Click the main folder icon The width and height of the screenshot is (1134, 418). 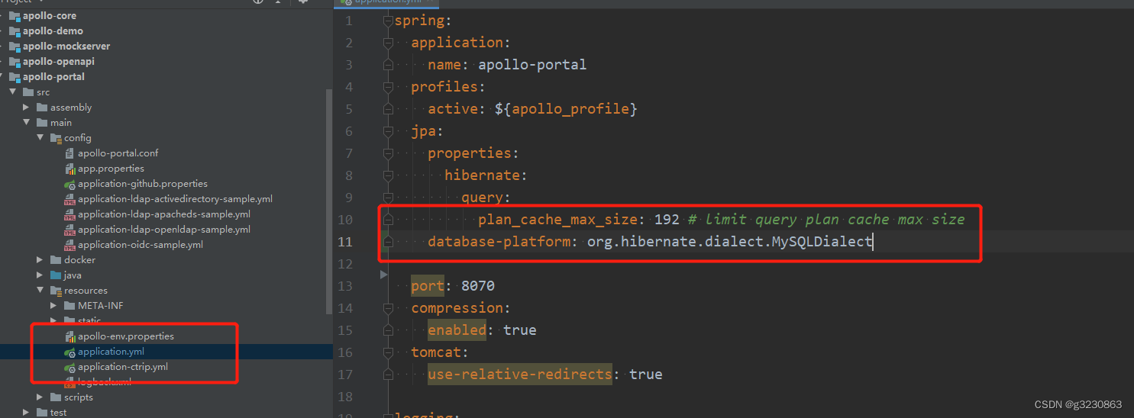pos(42,122)
